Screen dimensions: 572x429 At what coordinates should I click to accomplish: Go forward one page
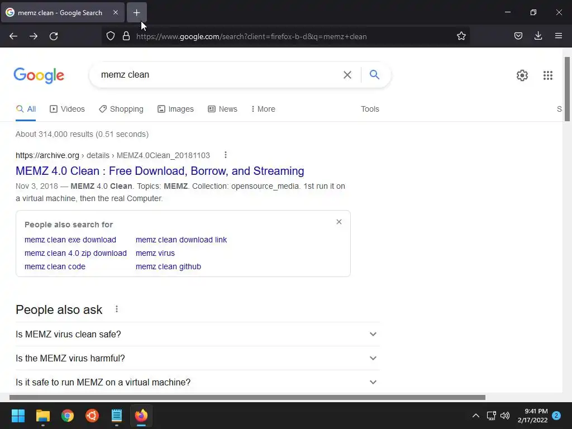click(x=34, y=36)
